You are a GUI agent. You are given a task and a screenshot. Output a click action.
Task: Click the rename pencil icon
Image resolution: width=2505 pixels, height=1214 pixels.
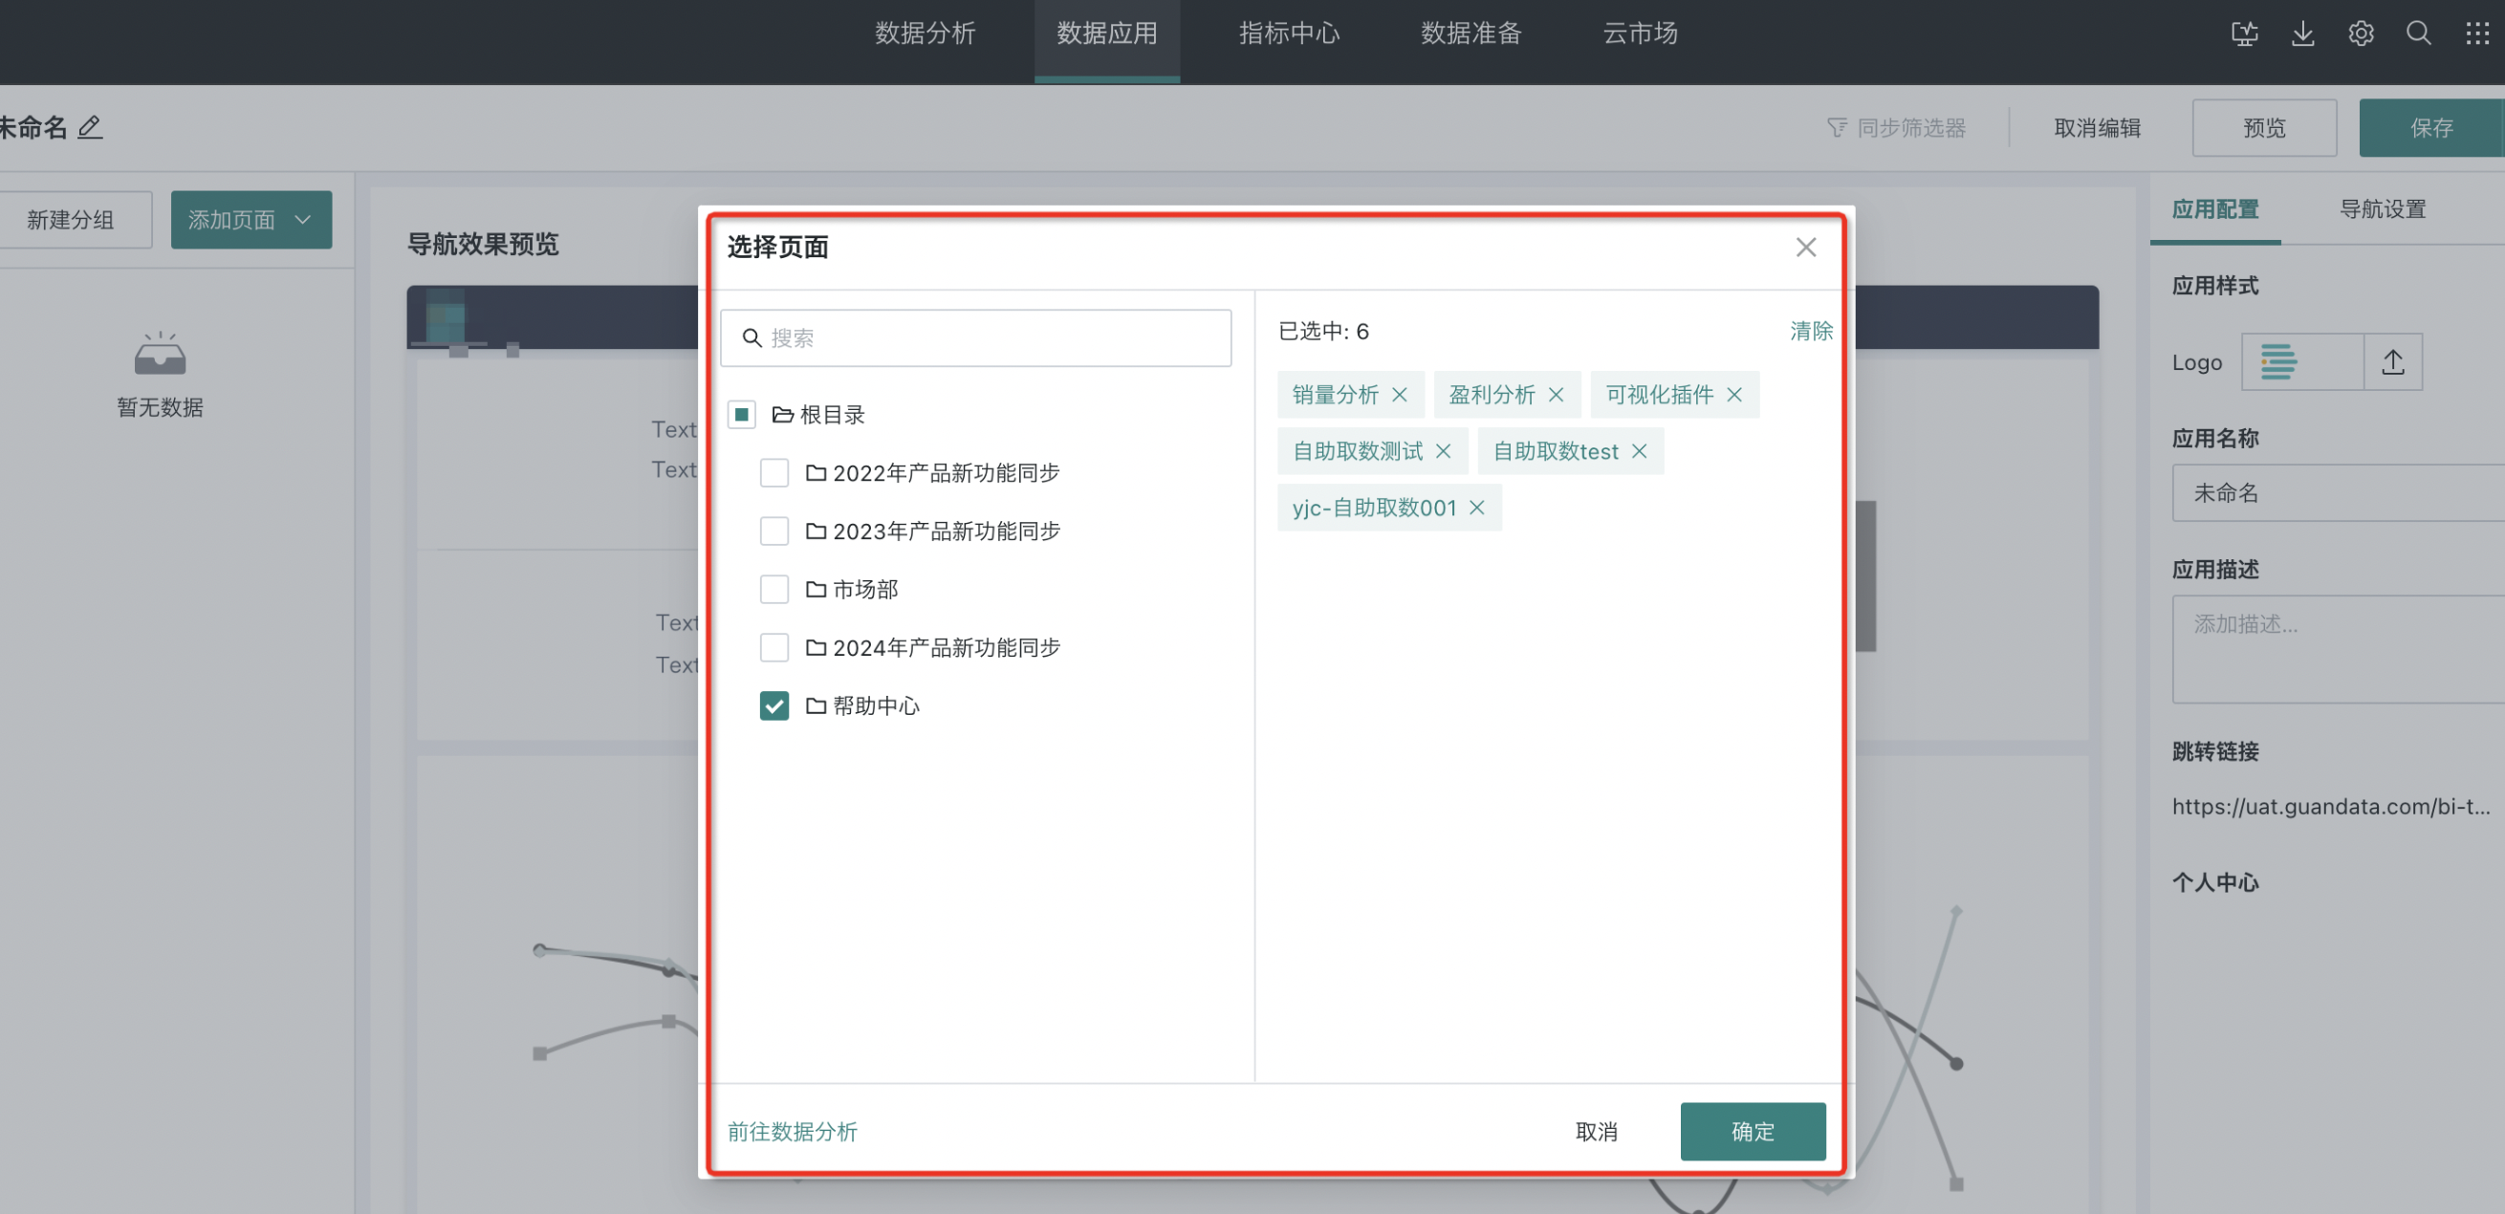coord(90,127)
